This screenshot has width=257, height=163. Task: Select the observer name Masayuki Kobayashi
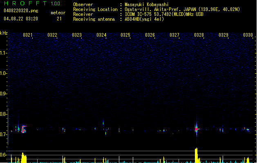coord(147,4)
